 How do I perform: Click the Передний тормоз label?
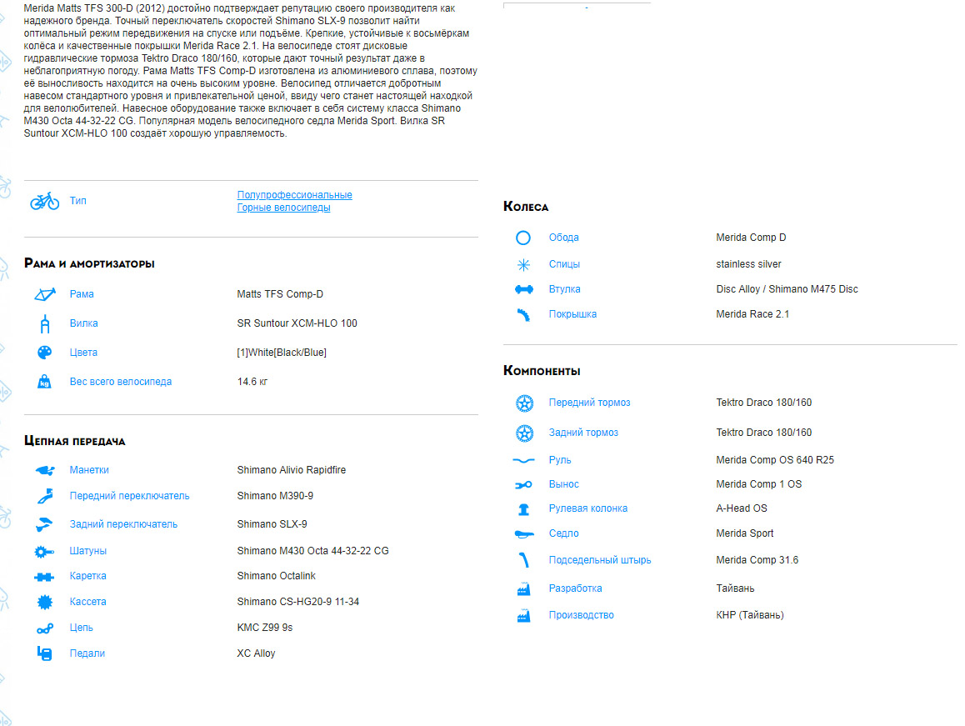(x=590, y=403)
